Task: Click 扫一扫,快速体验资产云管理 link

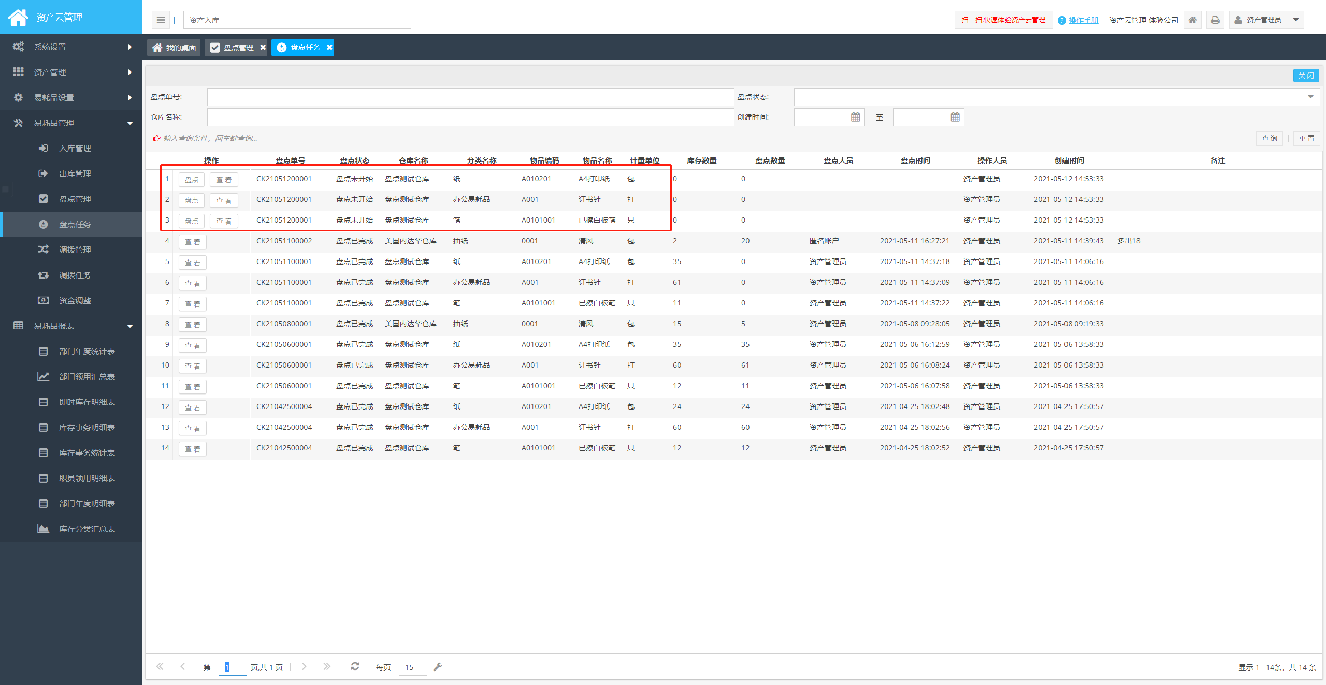Action: pos(1003,20)
